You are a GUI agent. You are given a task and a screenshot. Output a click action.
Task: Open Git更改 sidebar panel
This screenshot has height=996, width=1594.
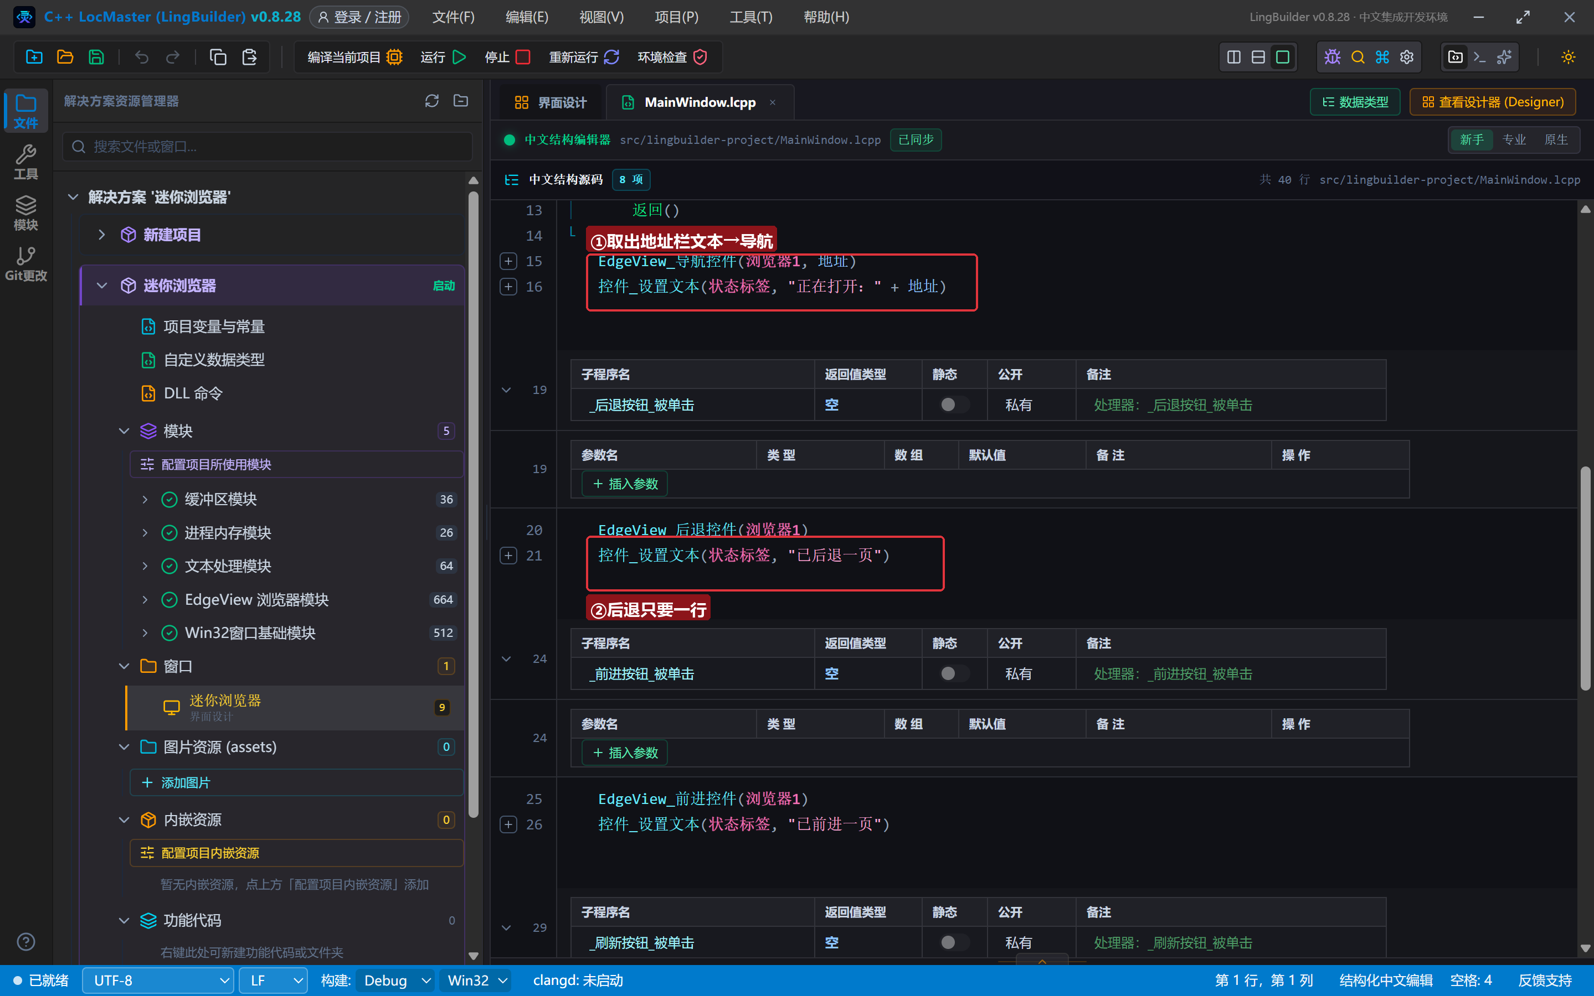[25, 263]
